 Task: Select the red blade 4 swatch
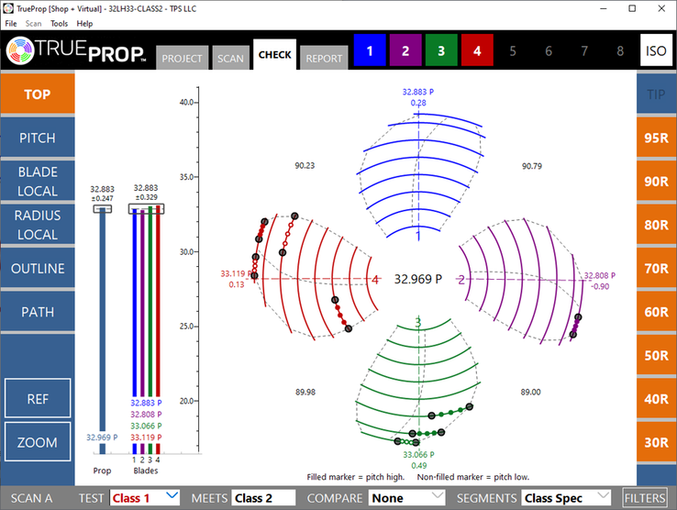pyautogui.click(x=477, y=50)
